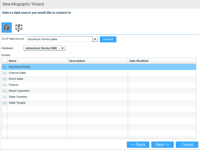This screenshot has height=150, width=200.
Task: Click the OLAP data source text field
Action: click(x=59, y=39)
